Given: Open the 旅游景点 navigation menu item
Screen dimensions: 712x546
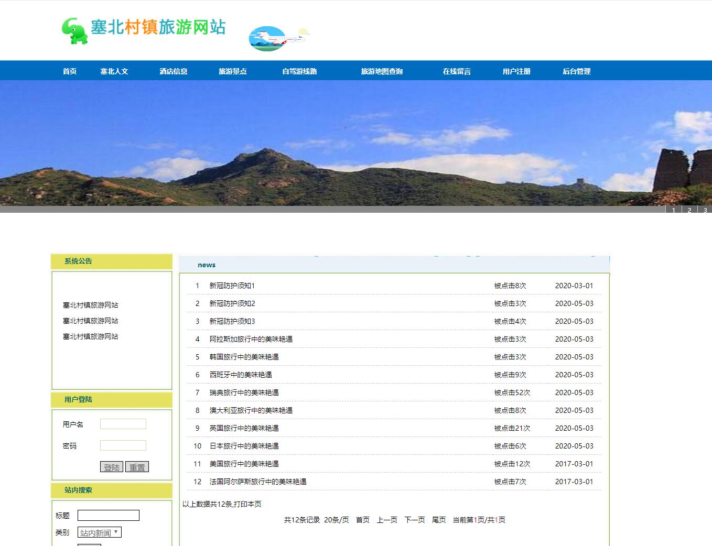Looking at the screenshot, I should 233,71.
